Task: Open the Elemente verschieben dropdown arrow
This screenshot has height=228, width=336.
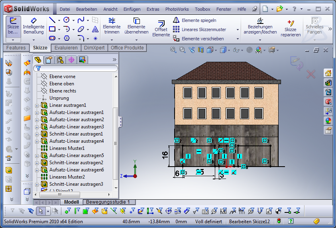Action: (x=238, y=39)
